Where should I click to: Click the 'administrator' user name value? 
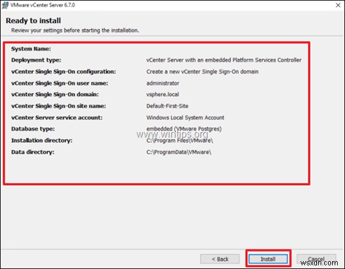pyautogui.click(x=163, y=83)
